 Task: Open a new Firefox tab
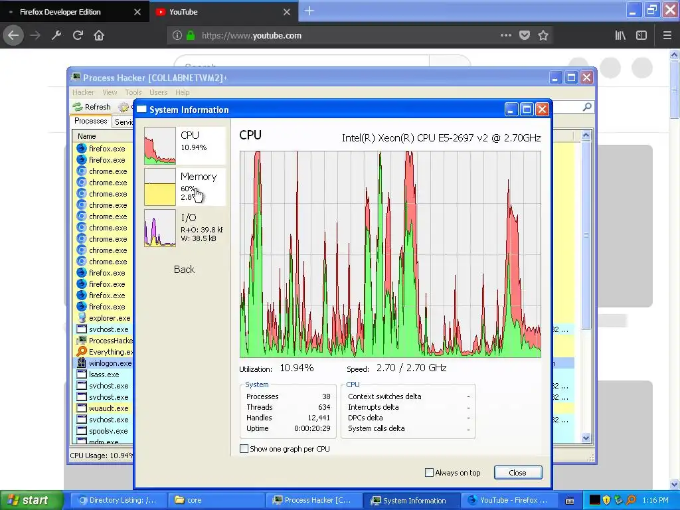[309, 11]
